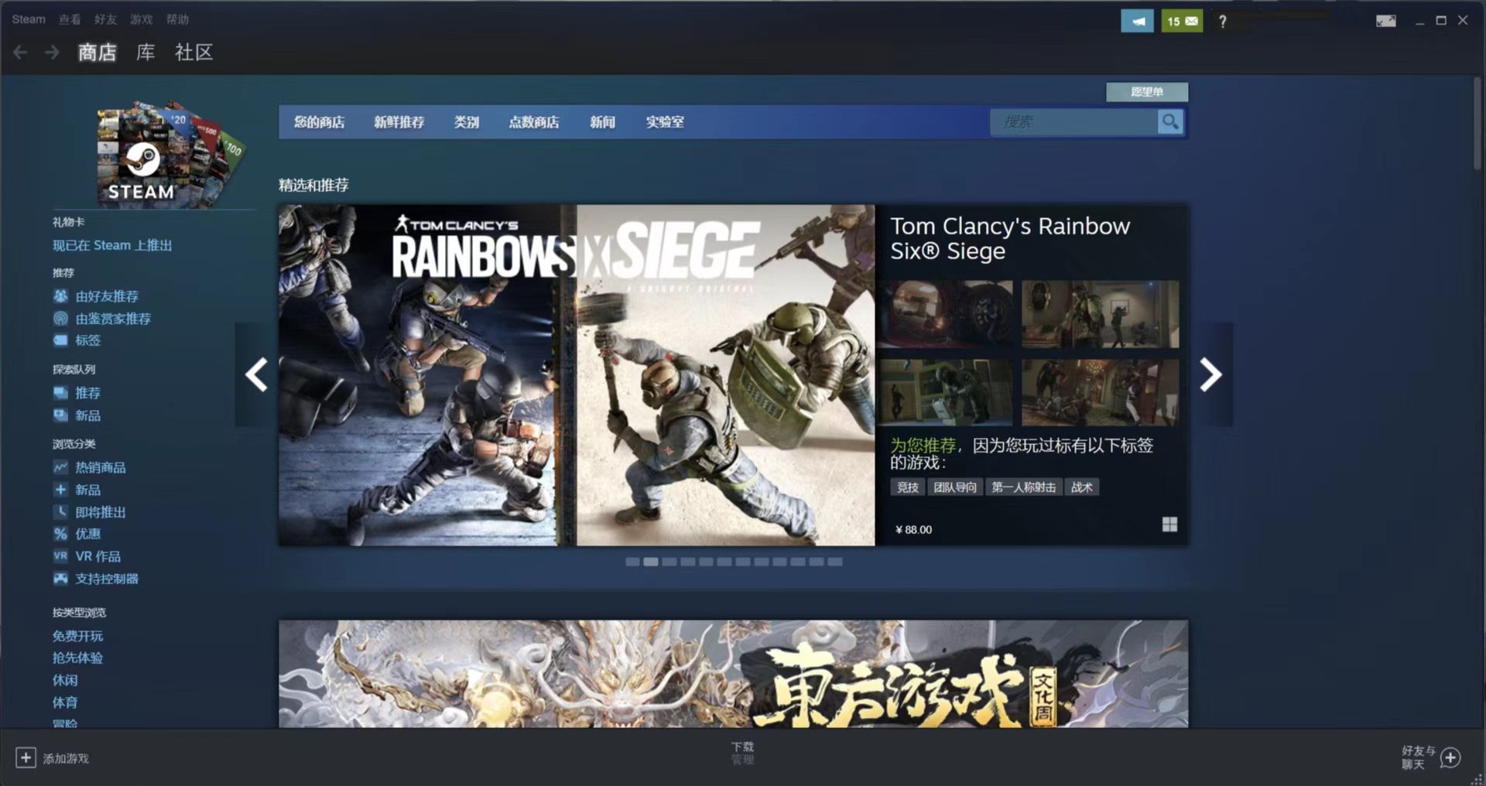
Task: Open the 查看 view menu
Action: click(x=70, y=19)
